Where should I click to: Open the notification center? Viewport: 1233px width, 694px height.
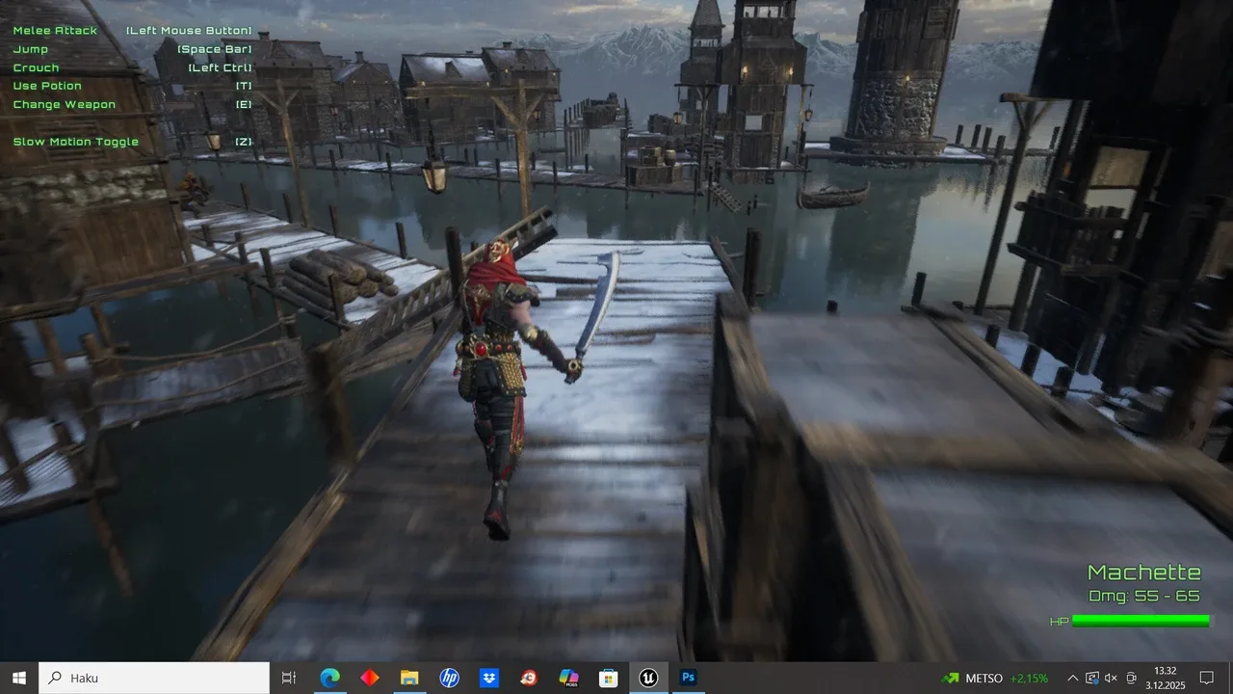(1206, 678)
